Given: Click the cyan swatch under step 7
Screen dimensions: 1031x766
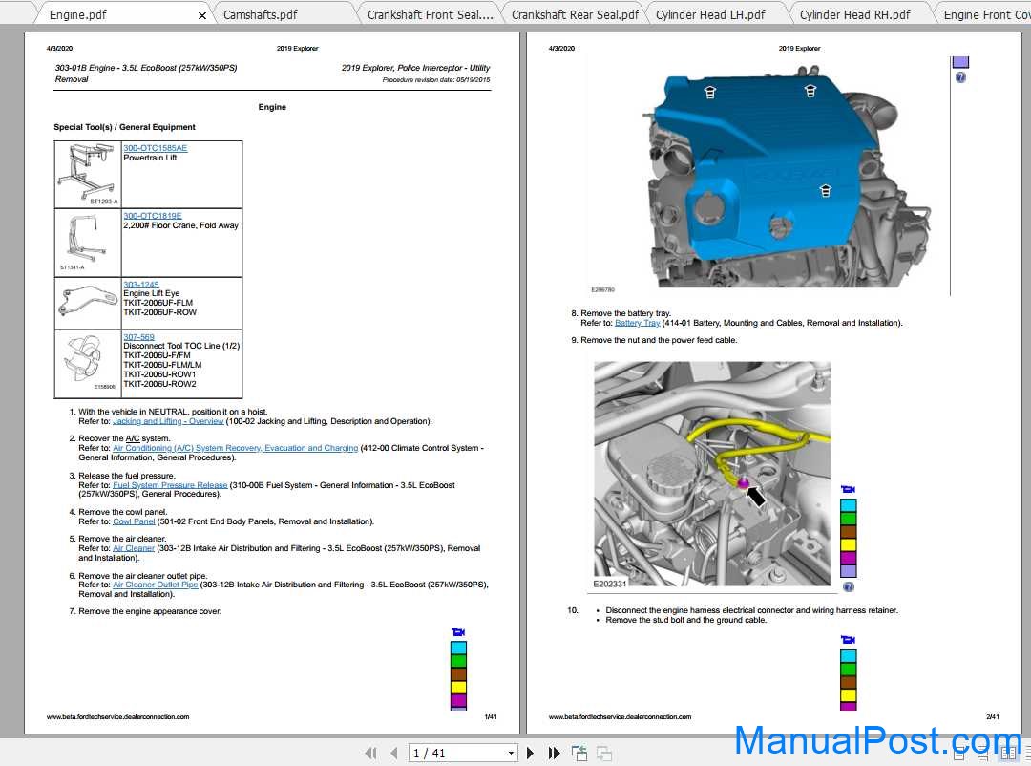Looking at the screenshot, I should coord(458,649).
